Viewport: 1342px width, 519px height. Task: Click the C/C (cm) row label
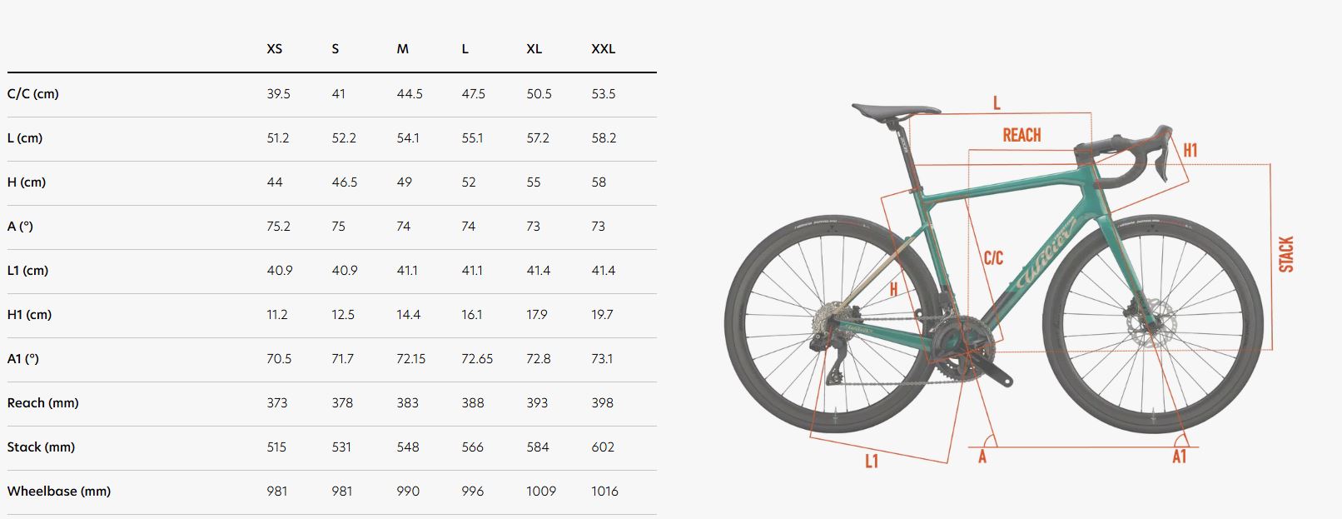click(x=33, y=94)
